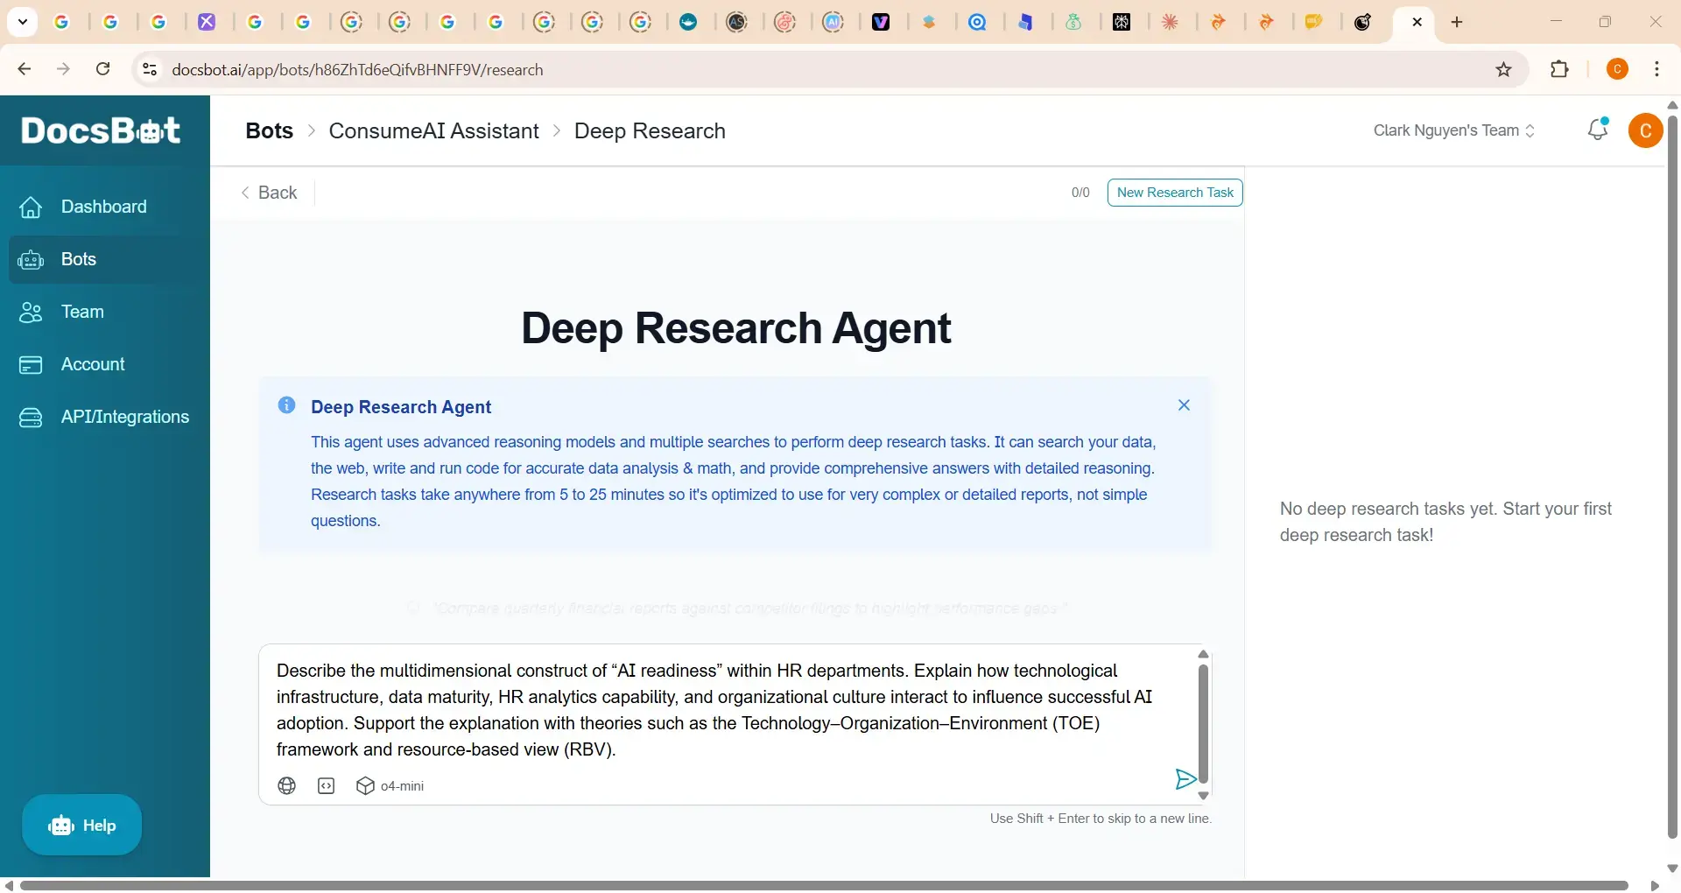1681x893 pixels.
Task: Open Dashboard in the sidebar
Action: click(x=103, y=207)
